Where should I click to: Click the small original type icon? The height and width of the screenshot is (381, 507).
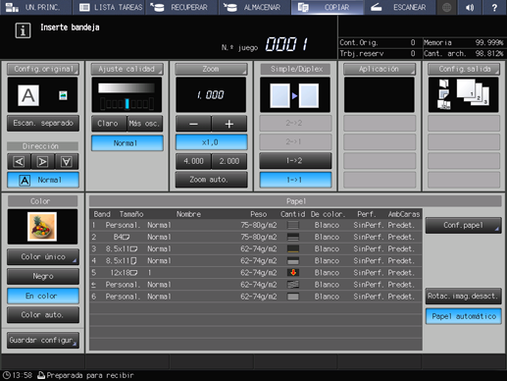(63, 95)
